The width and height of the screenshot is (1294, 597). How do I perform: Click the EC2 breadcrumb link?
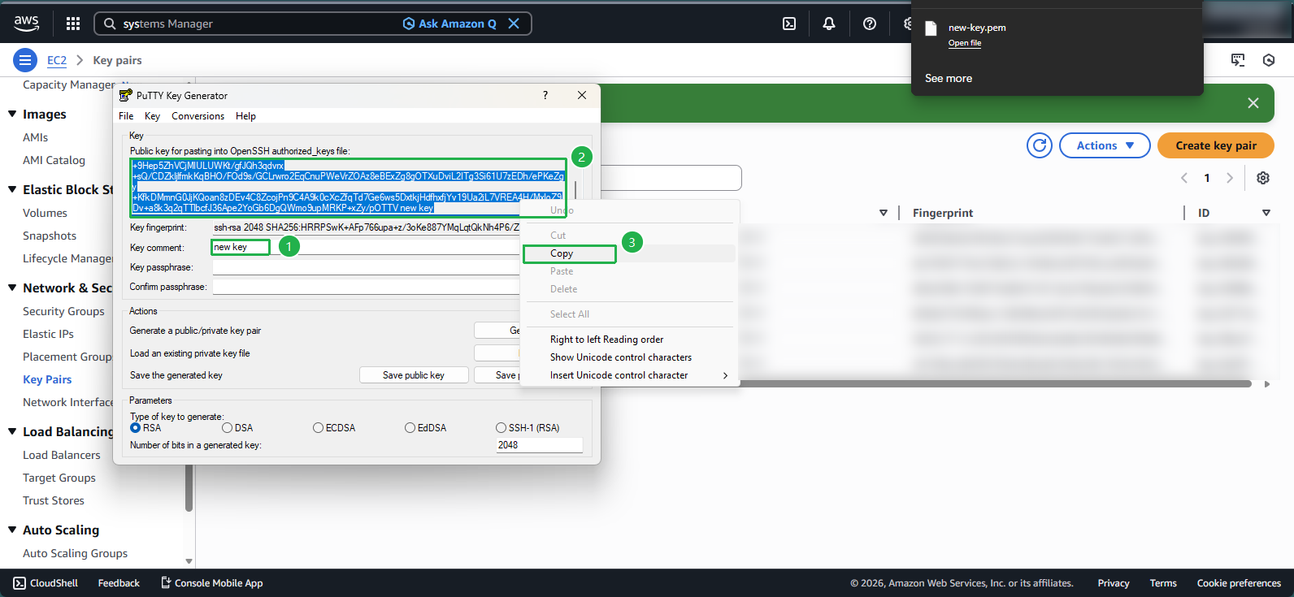(57, 60)
